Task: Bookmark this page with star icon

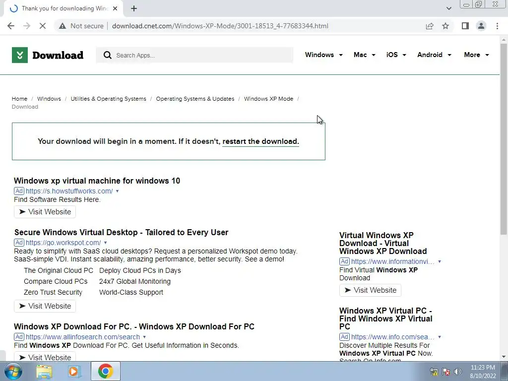Action: (x=445, y=26)
